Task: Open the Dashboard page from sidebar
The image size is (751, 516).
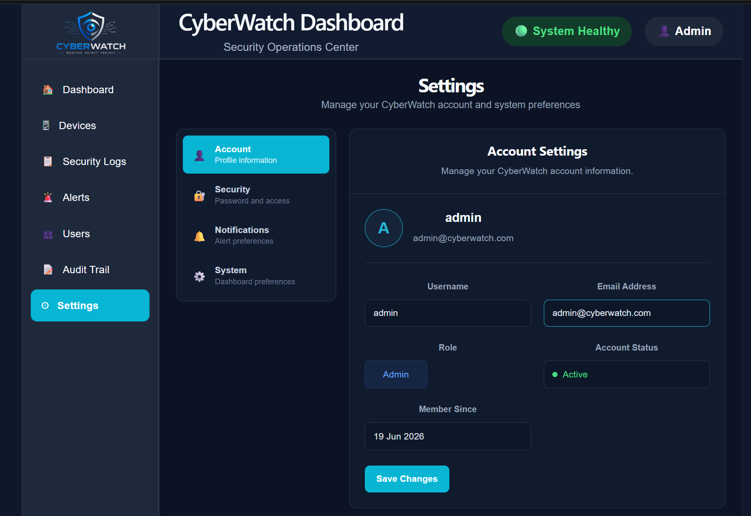Action: 90,89
